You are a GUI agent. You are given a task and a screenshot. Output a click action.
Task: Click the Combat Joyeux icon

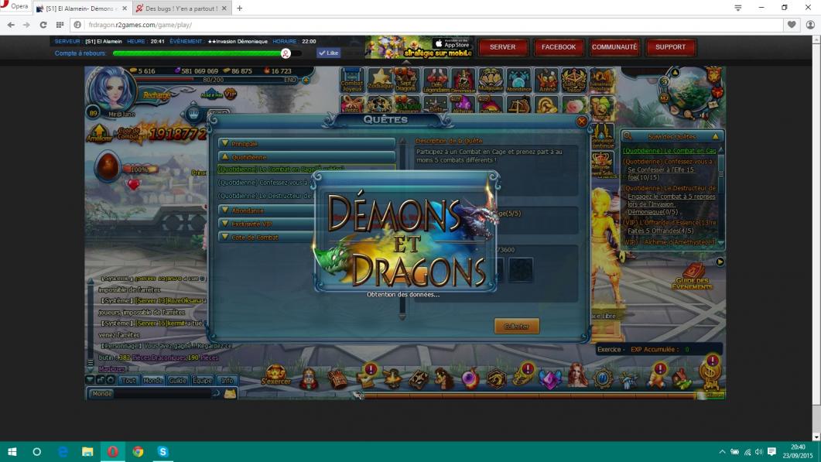(352, 80)
